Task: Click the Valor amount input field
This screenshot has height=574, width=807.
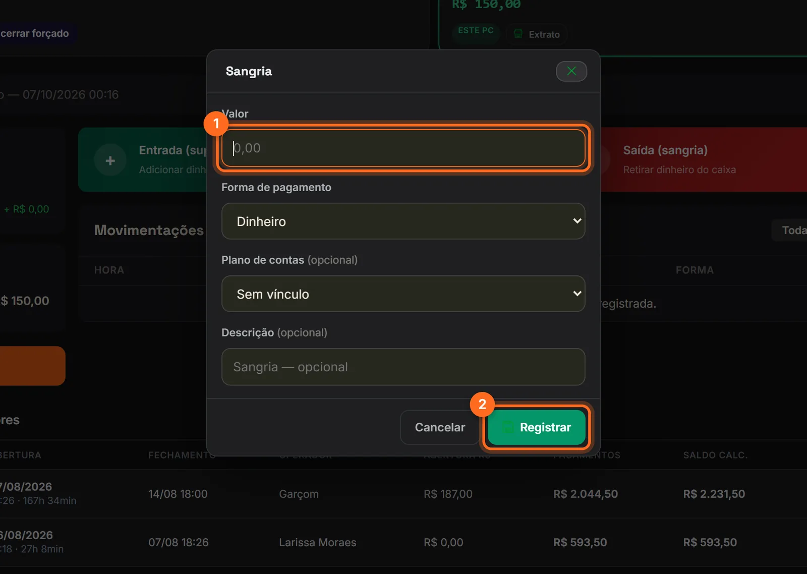Action: coord(403,148)
